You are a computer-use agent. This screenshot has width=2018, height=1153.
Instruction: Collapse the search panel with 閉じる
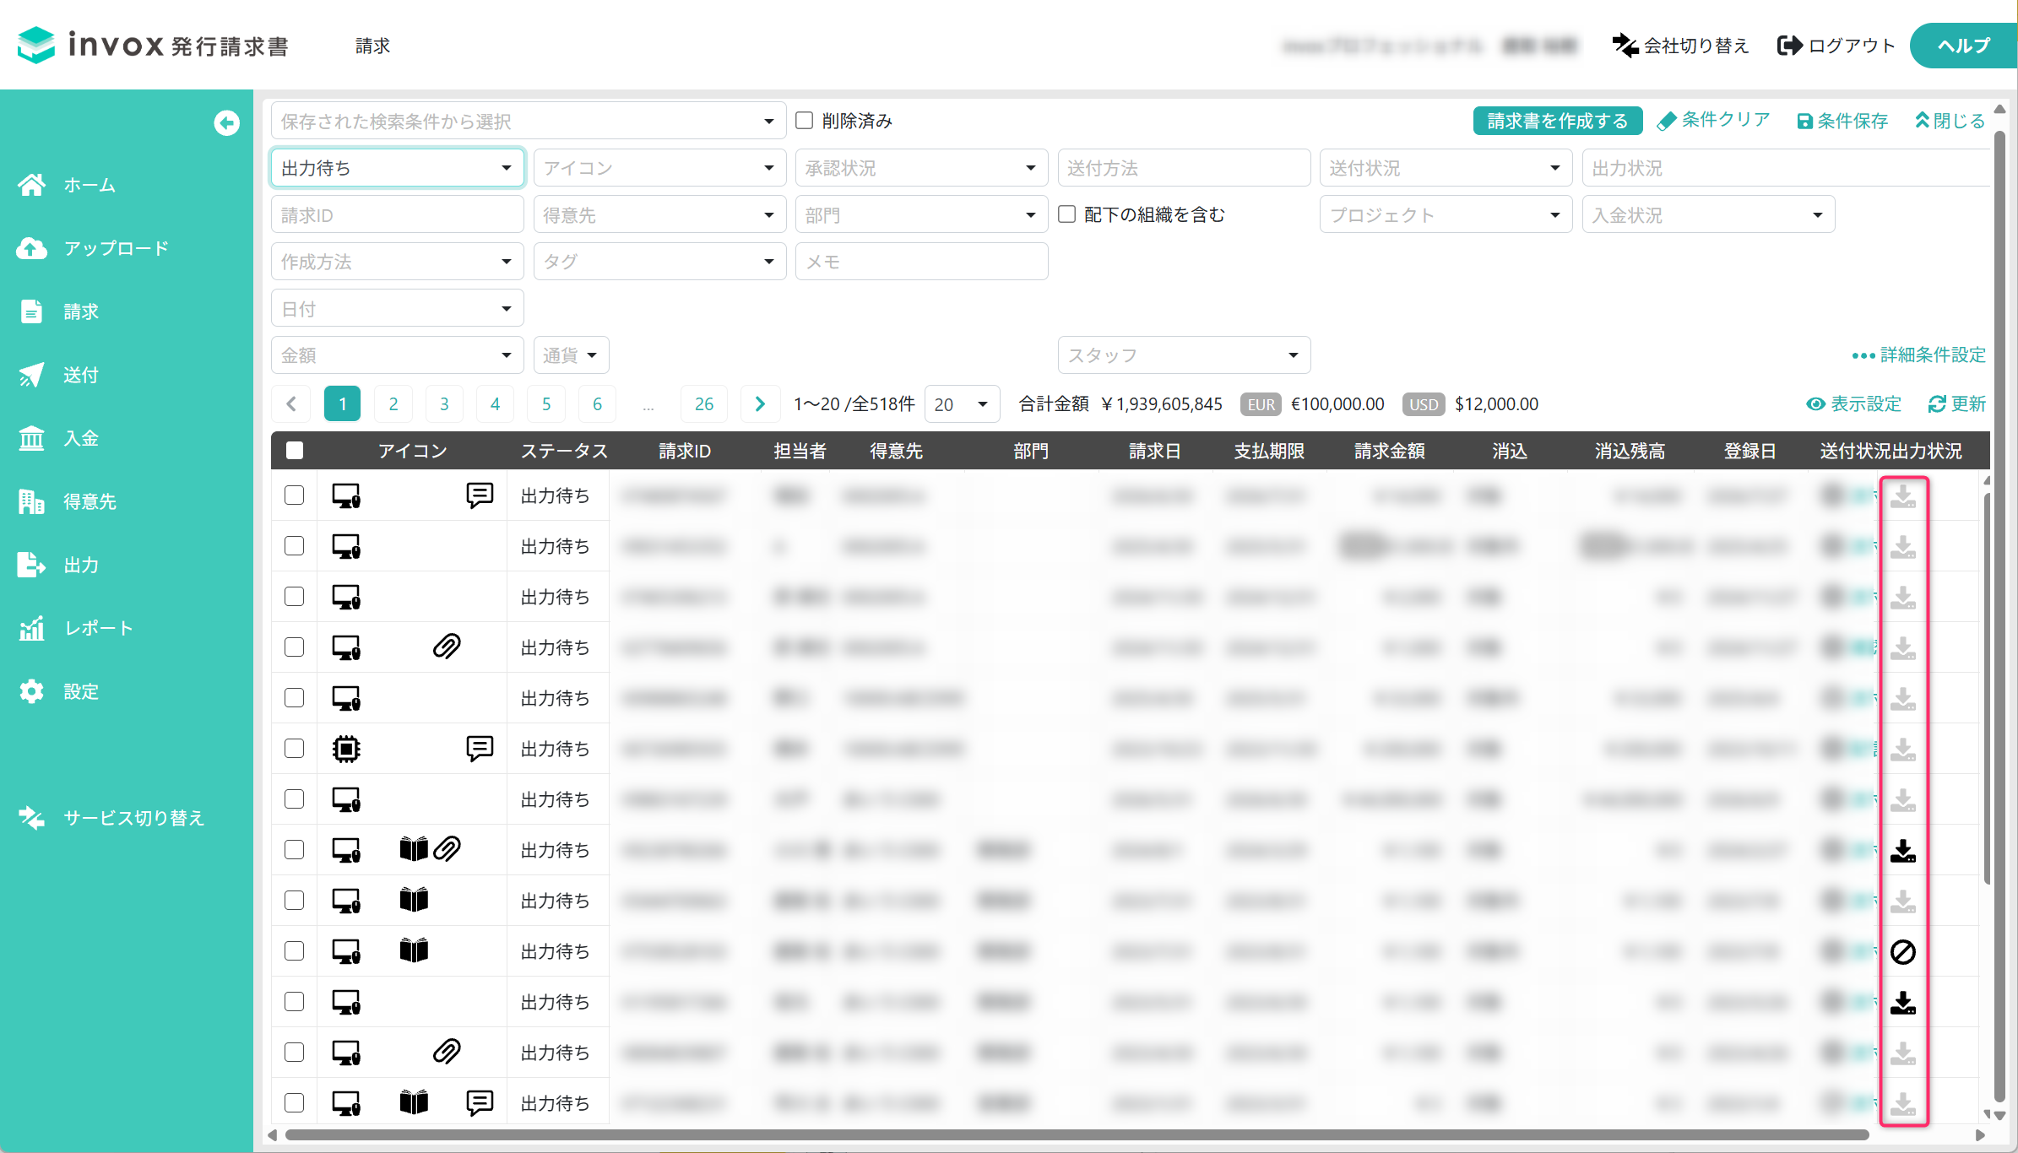click(1950, 121)
